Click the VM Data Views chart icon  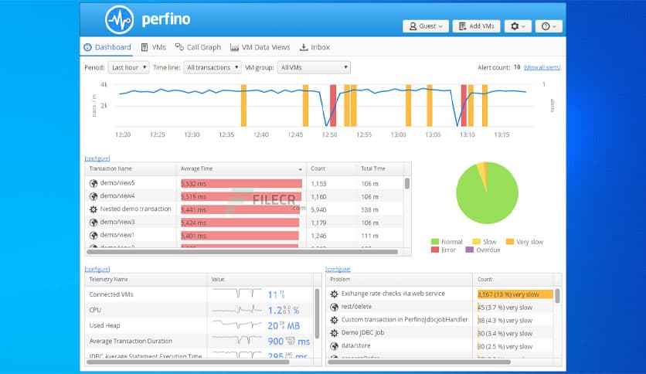(x=234, y=48)
